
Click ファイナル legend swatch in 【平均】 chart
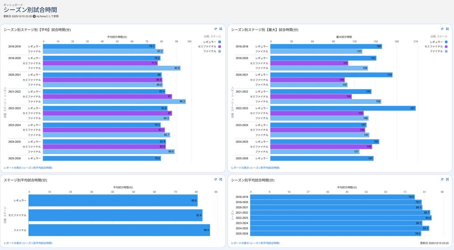point(219,51)
